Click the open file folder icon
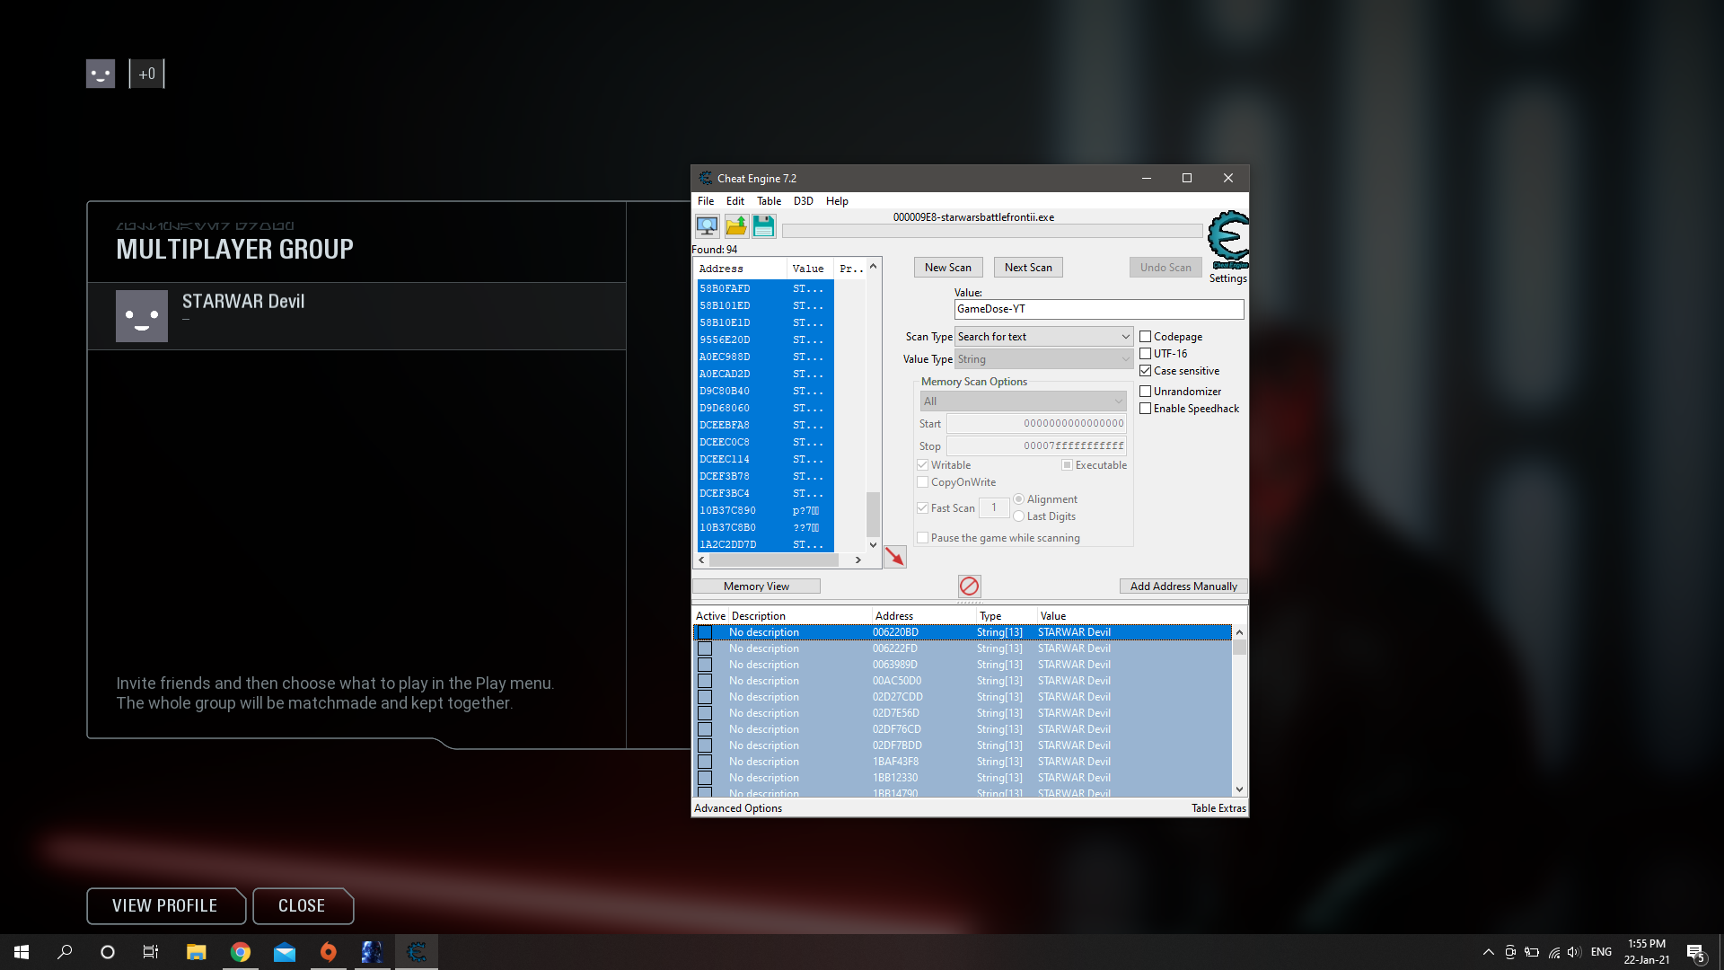 point(736,225)
